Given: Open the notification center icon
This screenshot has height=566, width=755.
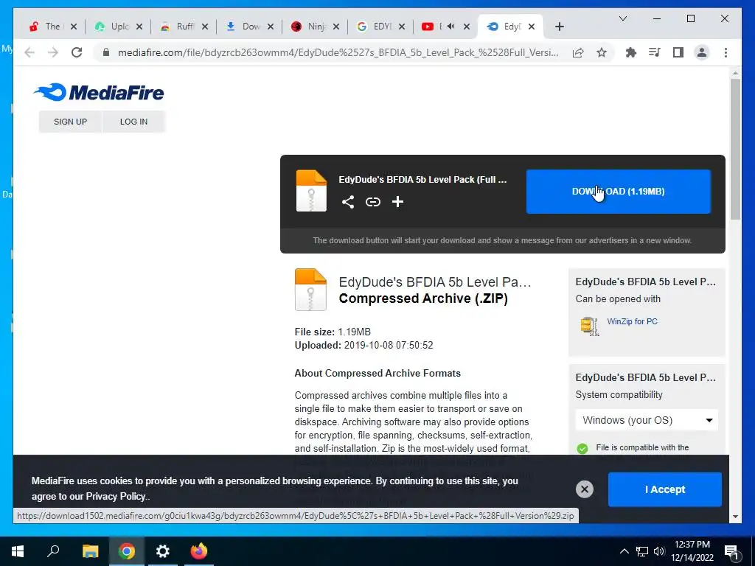Looking at the screenshot, I should [x=732, y=552].
